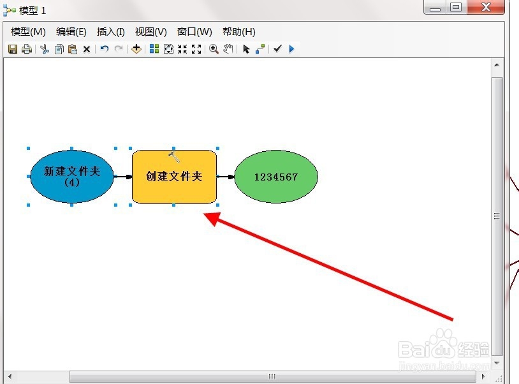This screenshot has width=519, height=384.
Task: Save the model with the floppy icon
Action: coord(13,49)
